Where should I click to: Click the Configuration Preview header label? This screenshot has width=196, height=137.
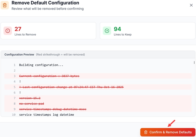pyautogui.click(x=19, y=54)
